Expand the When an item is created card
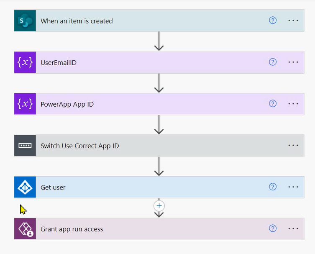Screen dimensions: 315x254 point(146,21)
